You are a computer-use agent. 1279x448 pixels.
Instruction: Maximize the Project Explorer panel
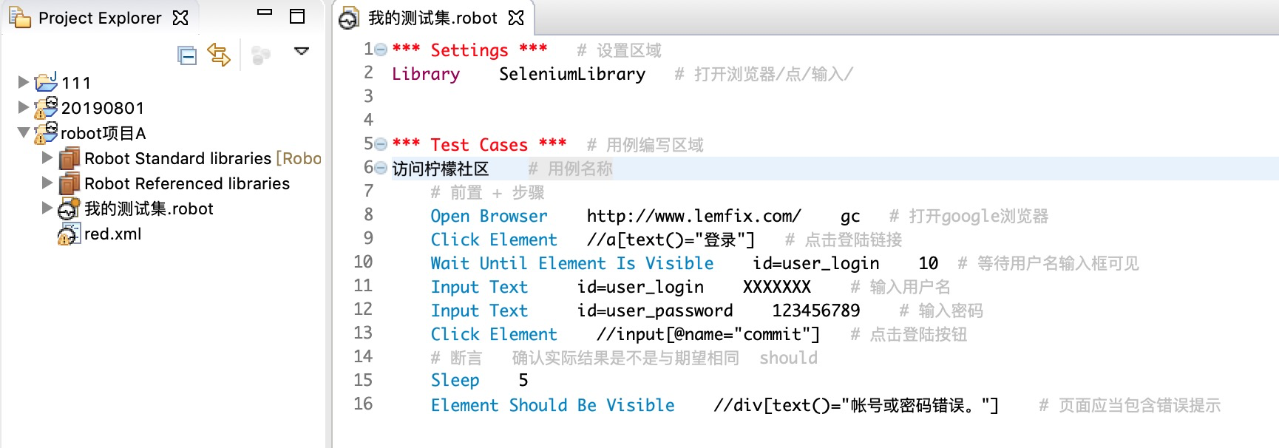click(x=297, y=16)
